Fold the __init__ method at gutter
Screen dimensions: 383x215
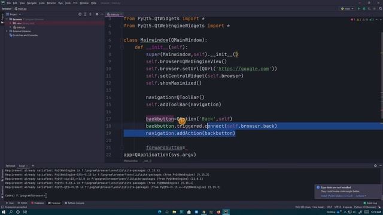[122, 47]
